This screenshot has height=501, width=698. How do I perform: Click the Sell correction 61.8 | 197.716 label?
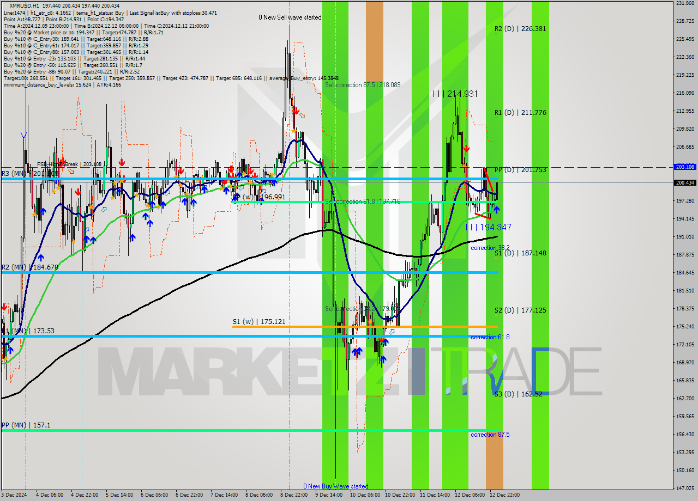click(x=363, y=201)
